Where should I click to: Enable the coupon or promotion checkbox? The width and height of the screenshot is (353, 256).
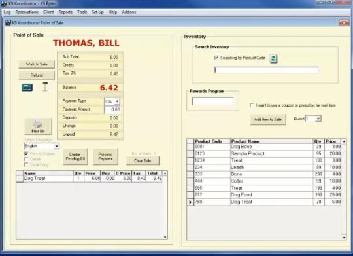(252, 105)
